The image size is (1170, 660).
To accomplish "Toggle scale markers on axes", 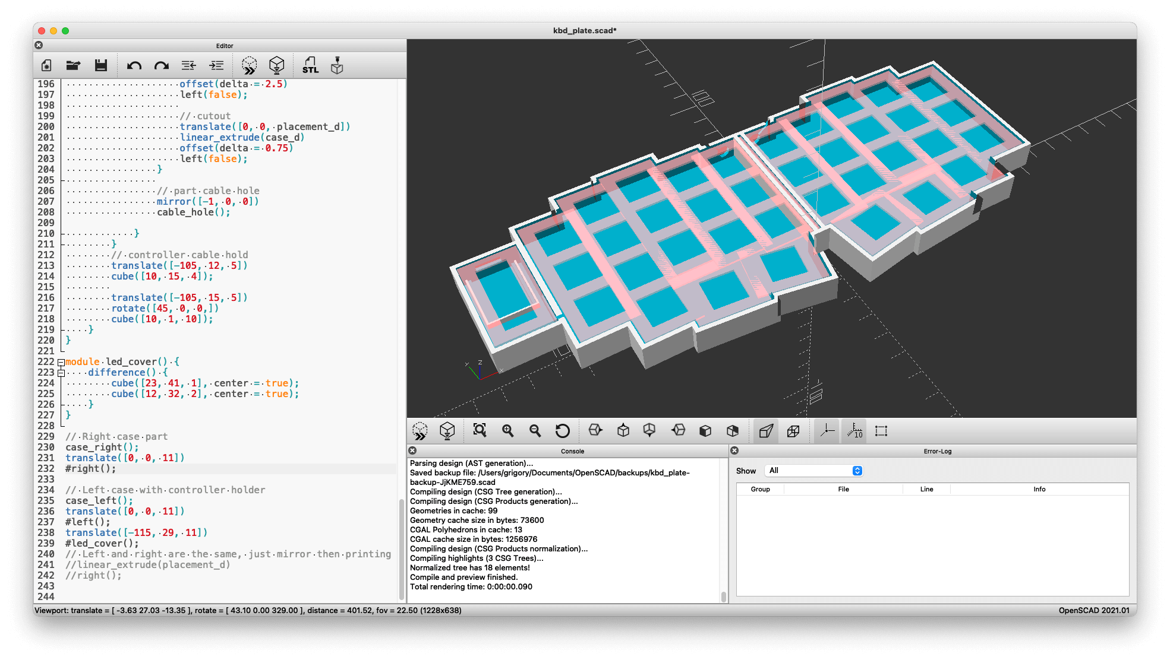I will (854, 430).
